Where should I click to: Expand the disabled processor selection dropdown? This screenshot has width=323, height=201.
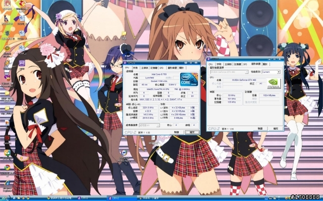[149, 125]
